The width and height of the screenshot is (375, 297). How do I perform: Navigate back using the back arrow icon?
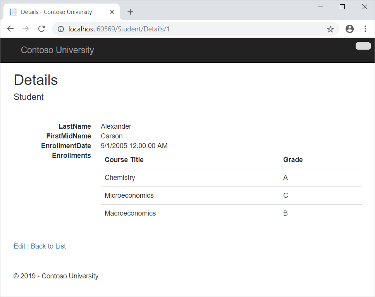[x=10, y=29]
